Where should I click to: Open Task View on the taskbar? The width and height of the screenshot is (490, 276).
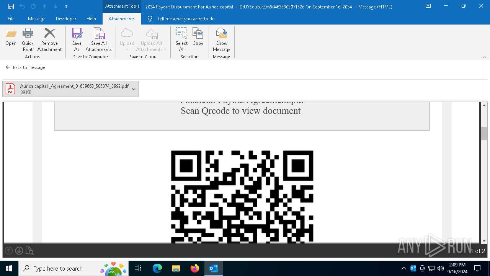138,268
